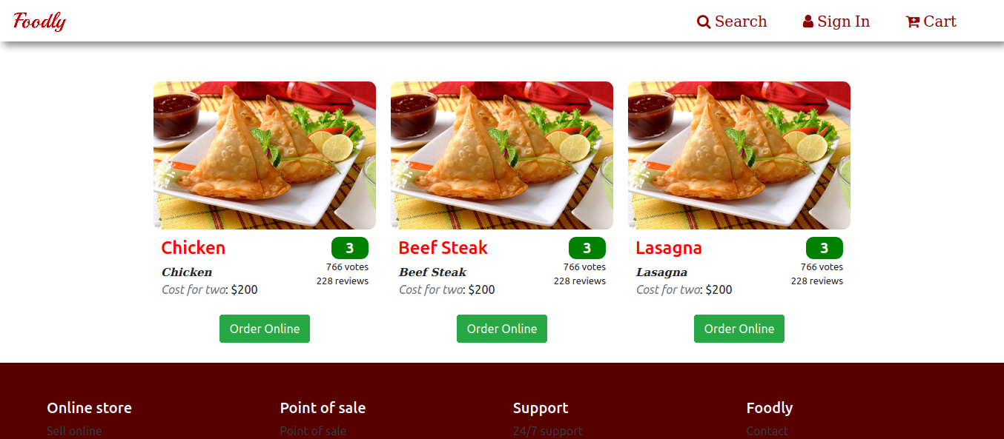Select the red Beef Steak title
1004x439 pixels.
click(443, 248)
